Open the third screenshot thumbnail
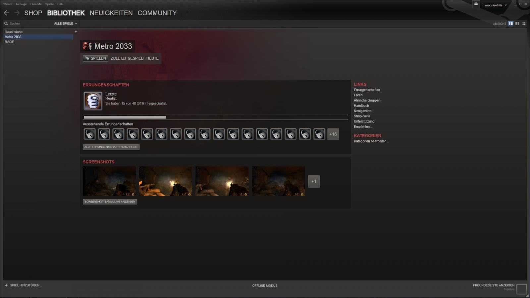The image size is (530, 298). click(222, 181)
